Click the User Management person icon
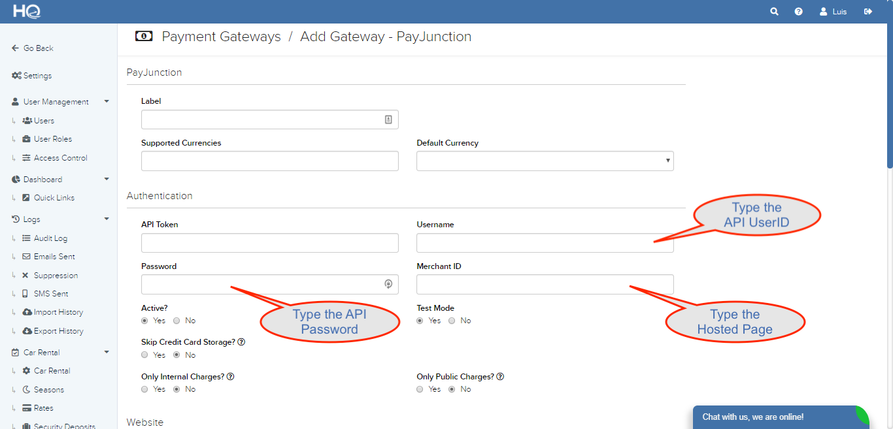 coord(16,102)
